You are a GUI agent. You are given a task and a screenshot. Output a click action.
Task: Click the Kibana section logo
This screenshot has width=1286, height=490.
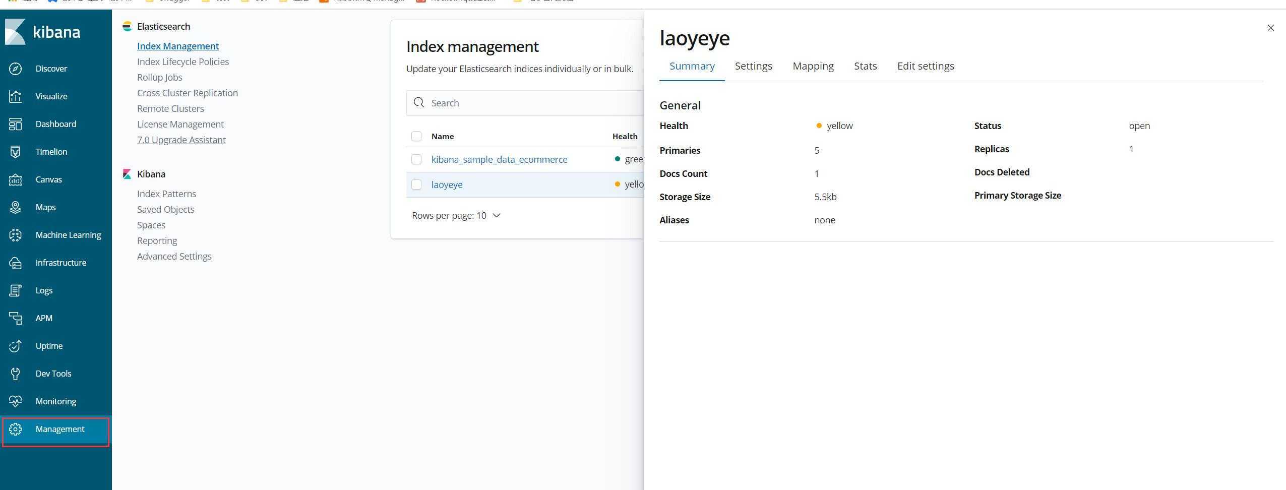(x=127, y=174)
